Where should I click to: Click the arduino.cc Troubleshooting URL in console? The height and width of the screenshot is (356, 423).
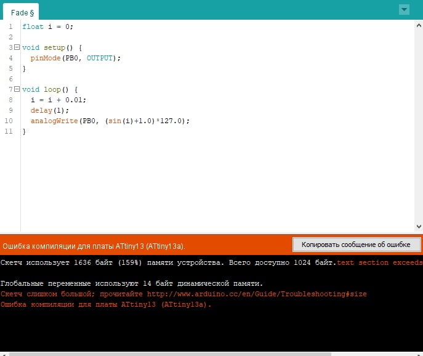pos(257,294)
